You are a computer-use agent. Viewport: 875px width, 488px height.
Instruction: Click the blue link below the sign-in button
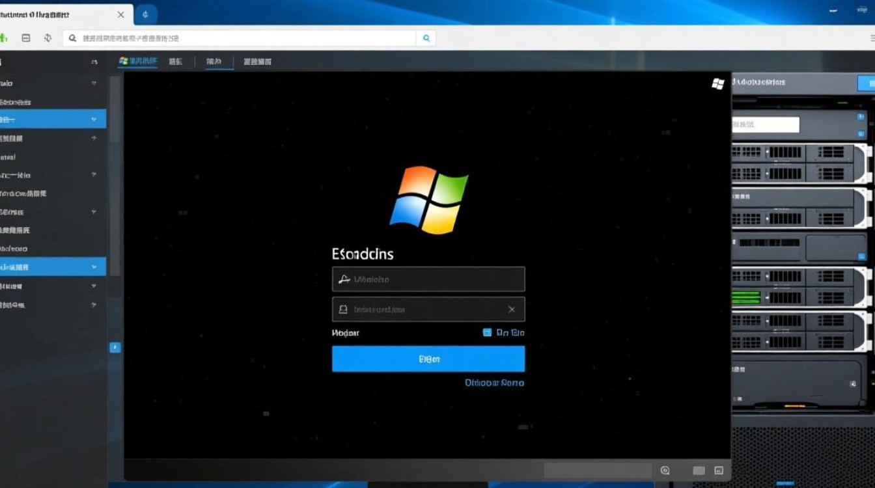494,383
